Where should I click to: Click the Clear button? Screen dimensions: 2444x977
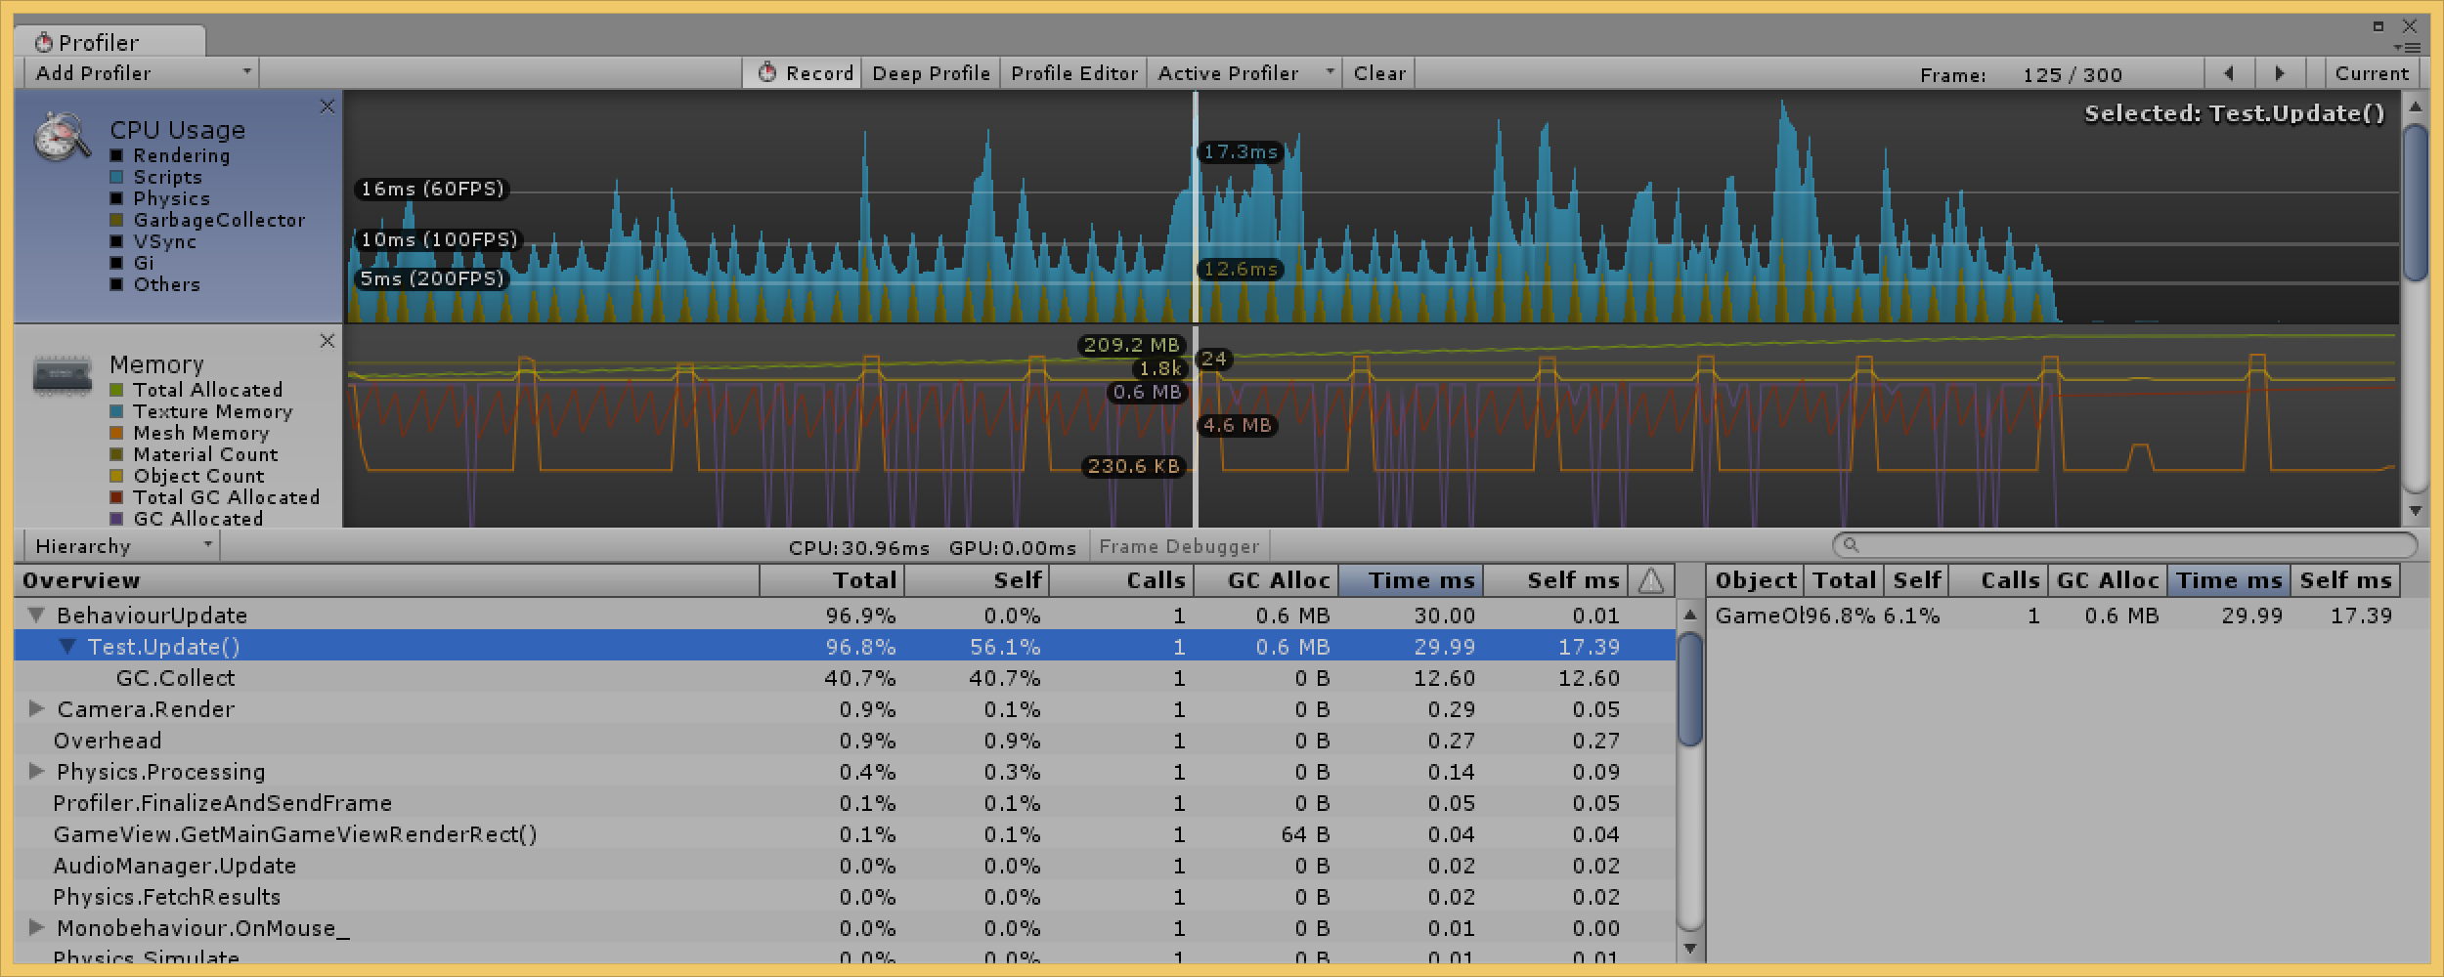1379,73
